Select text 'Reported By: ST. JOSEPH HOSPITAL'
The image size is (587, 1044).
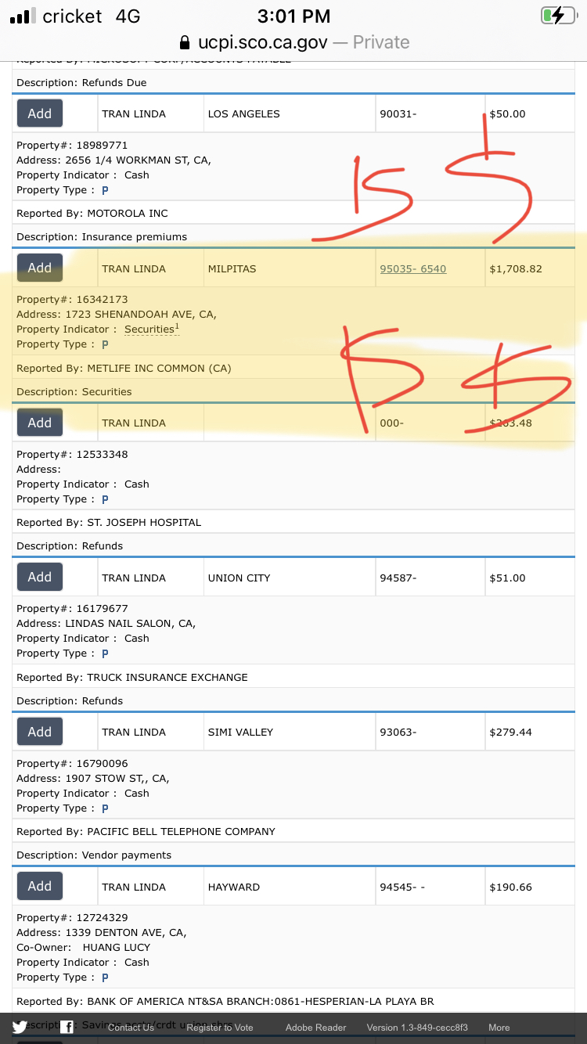(109, 522)
